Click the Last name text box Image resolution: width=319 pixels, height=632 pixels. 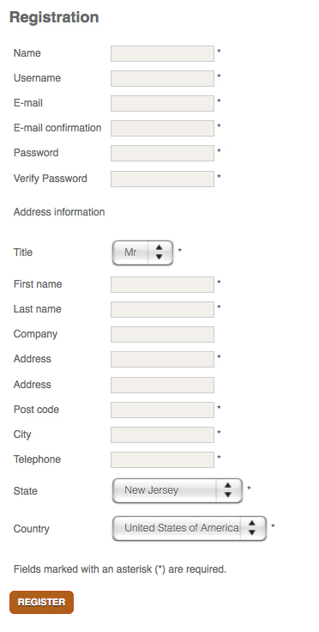pyautogui.click(x=162, y=309)
